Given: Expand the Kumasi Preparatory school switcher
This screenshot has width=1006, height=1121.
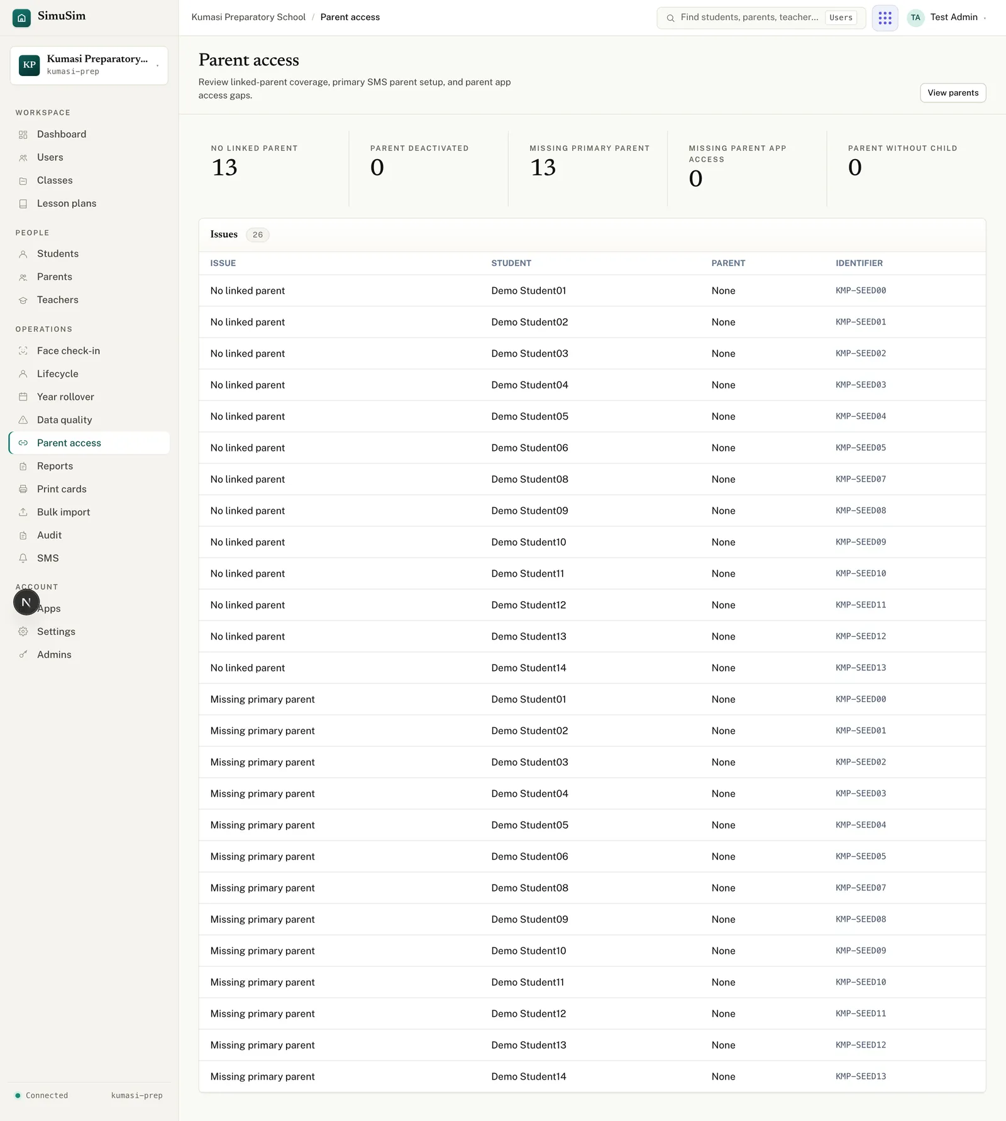Looking at the screenshot, I should click(x=89, y=65).
